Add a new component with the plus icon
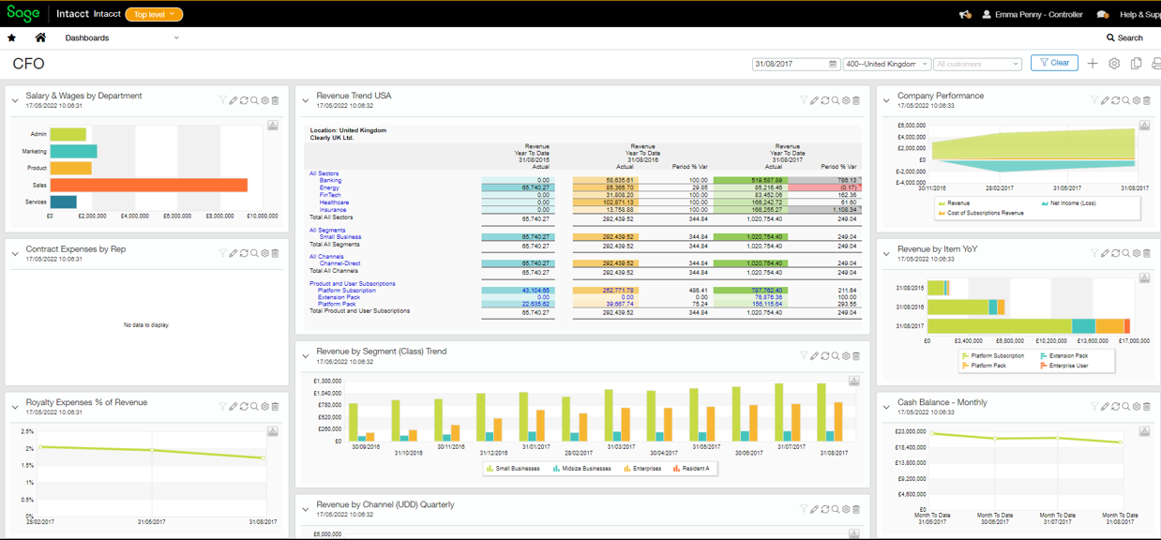Image resolution: width=1161 pixels, height=540 pixels. (1093, 63)
